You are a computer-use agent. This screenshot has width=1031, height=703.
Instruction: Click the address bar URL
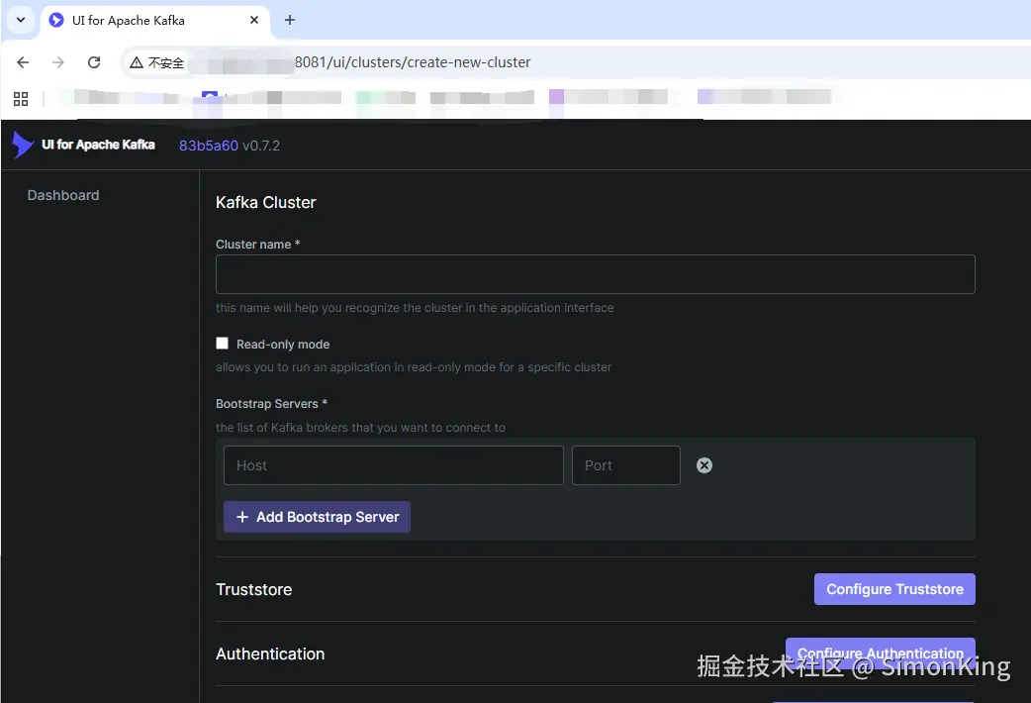[x=413, y=62]
